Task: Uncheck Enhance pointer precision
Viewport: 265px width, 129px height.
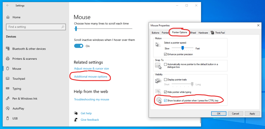Action: [165, 54]
